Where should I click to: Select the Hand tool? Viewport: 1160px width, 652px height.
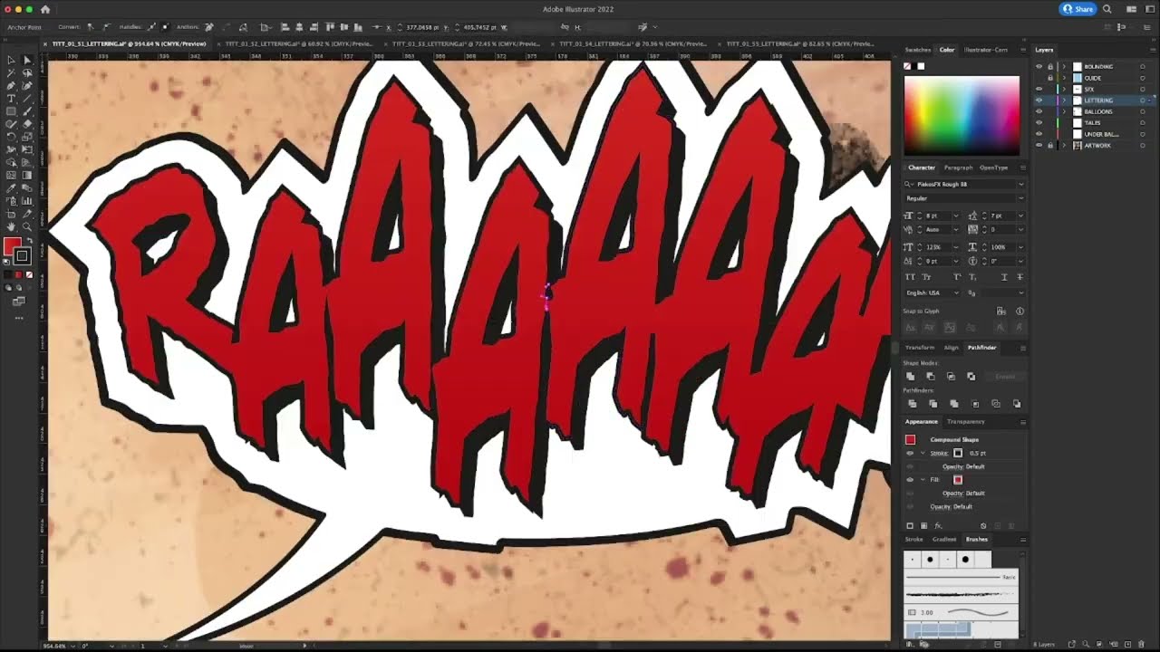pos(11,226)
